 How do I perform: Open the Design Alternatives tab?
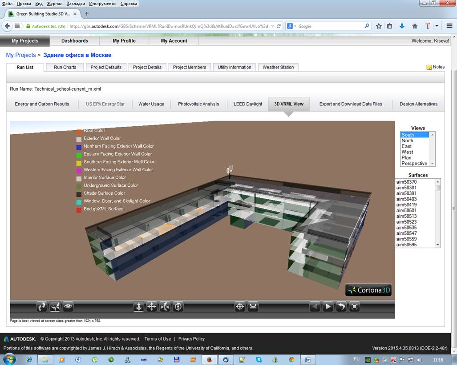click(x=419, y=104)
